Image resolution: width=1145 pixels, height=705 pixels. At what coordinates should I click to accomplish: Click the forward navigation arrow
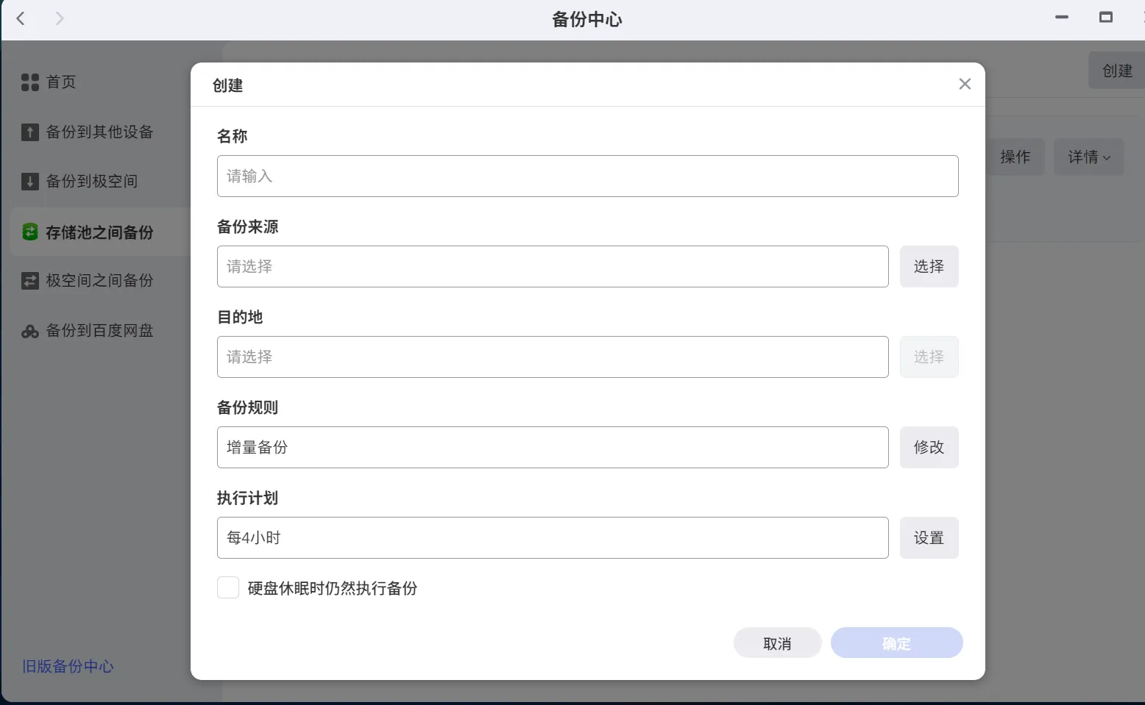pyautogui.click(x=59, y=18)
